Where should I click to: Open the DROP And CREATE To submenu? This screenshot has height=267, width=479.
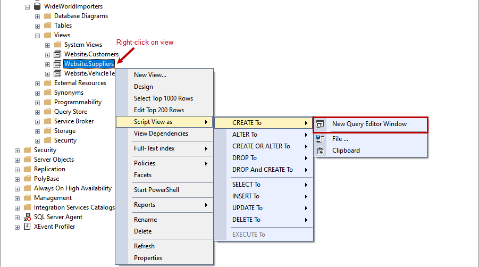pyautogui.click(x=263, y=170)
